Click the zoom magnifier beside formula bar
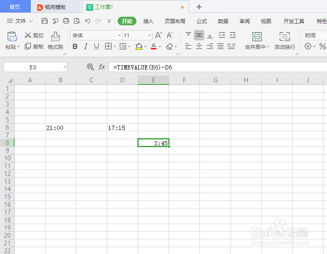Viewport: 327px width, 254px height. pos(90,67)
